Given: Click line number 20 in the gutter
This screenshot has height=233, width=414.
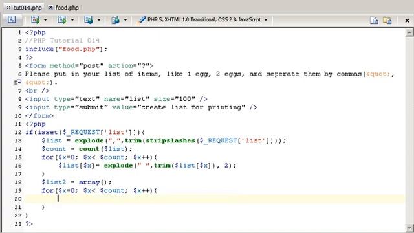Looking at the screenshot, I should coord(18,199).
